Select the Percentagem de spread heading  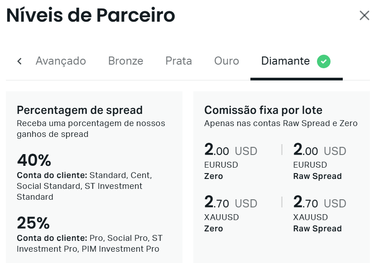80,110
